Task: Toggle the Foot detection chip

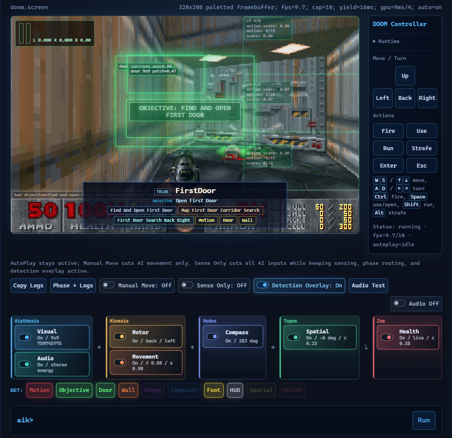Action: (x=214, y=390)
